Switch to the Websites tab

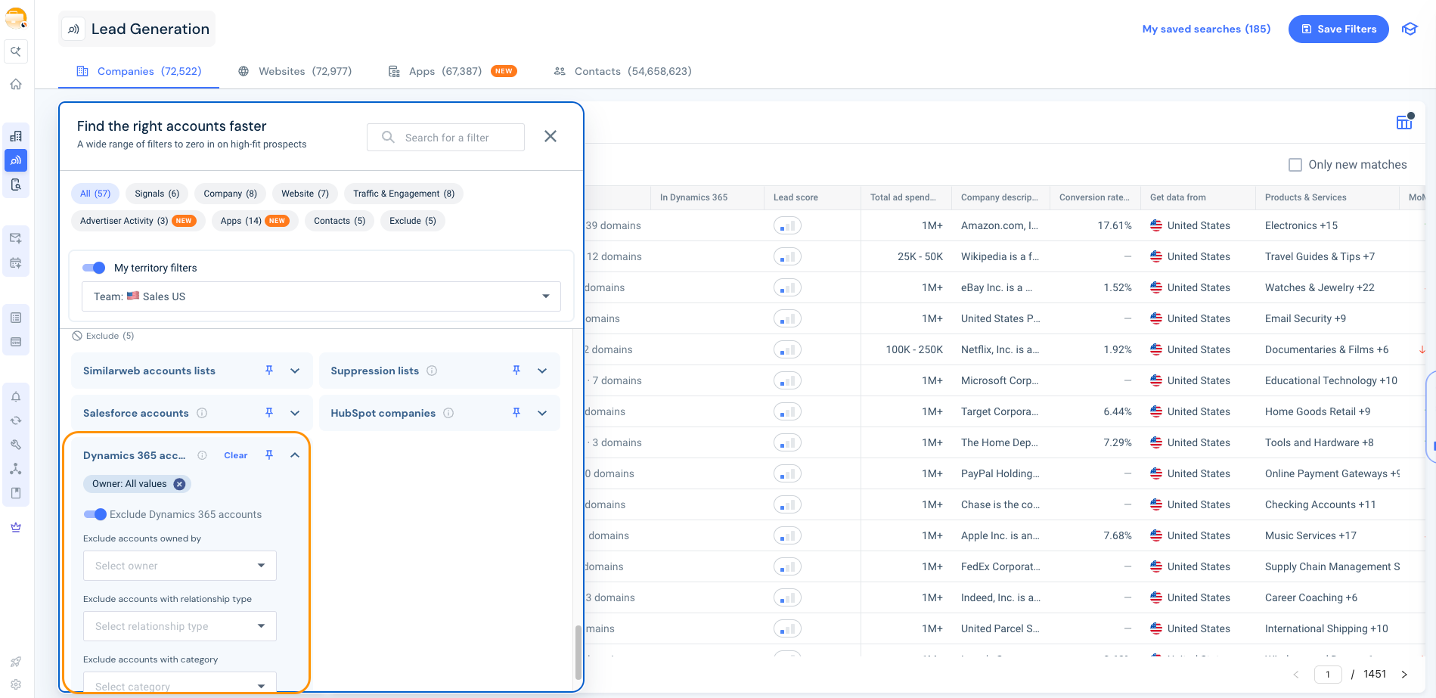[x=295, y=71]
